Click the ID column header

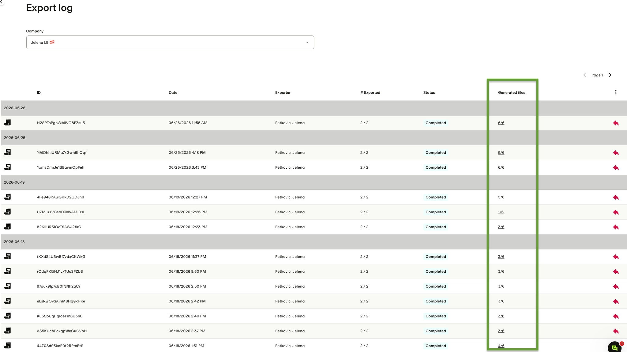[39, 92]
